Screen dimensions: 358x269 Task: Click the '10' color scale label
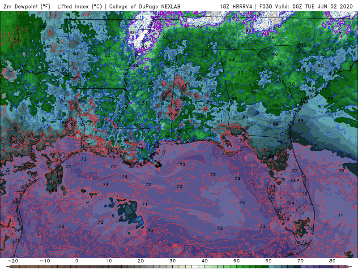[109, 261]
